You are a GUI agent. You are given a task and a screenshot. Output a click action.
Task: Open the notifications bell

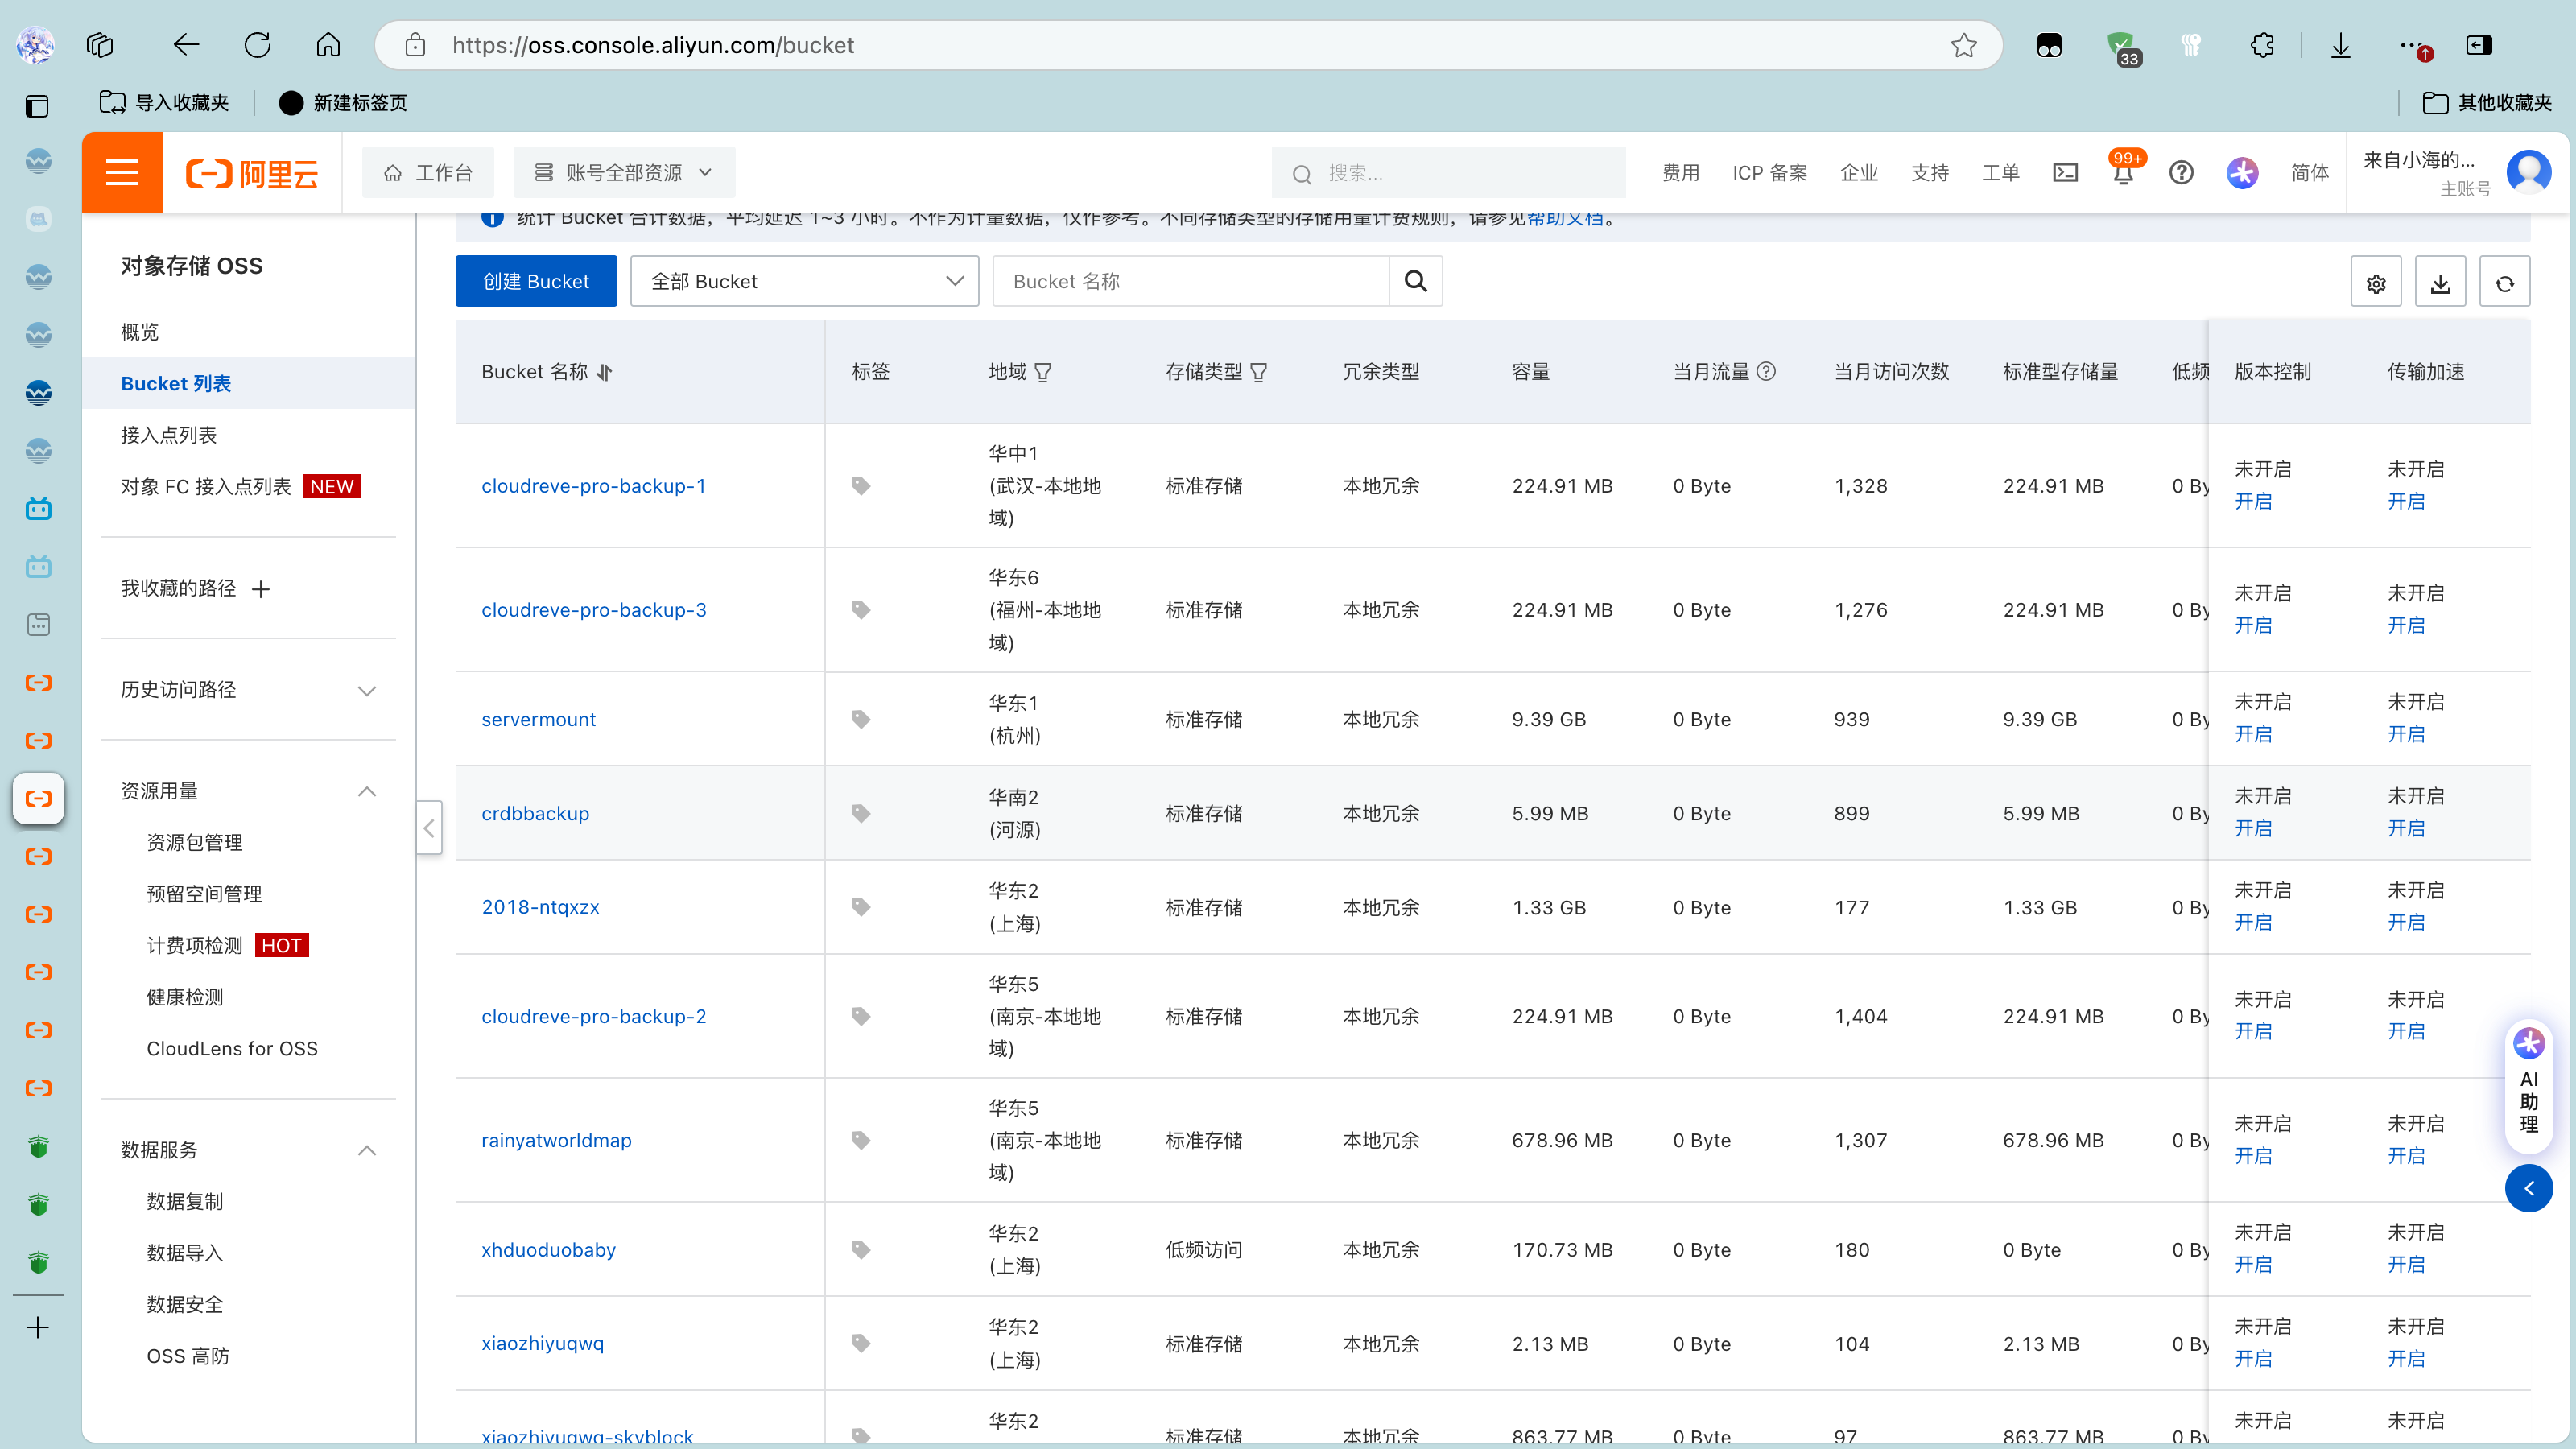2123,173
